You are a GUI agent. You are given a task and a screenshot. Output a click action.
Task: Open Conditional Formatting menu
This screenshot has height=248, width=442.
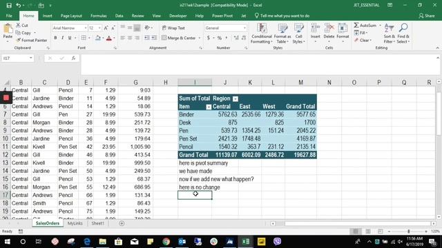click(x=261, y=34)
